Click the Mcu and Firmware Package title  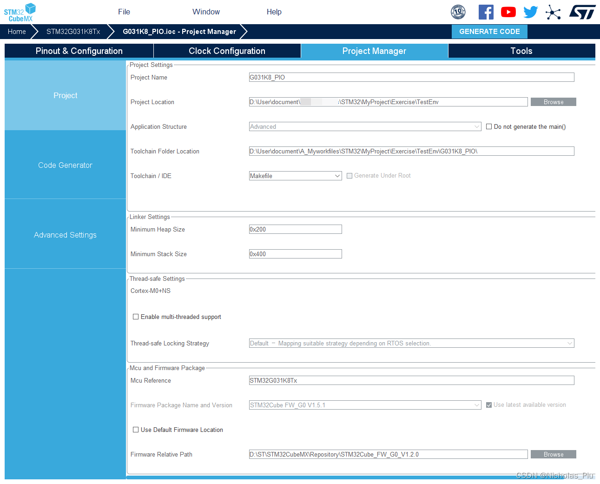(167, 368)
